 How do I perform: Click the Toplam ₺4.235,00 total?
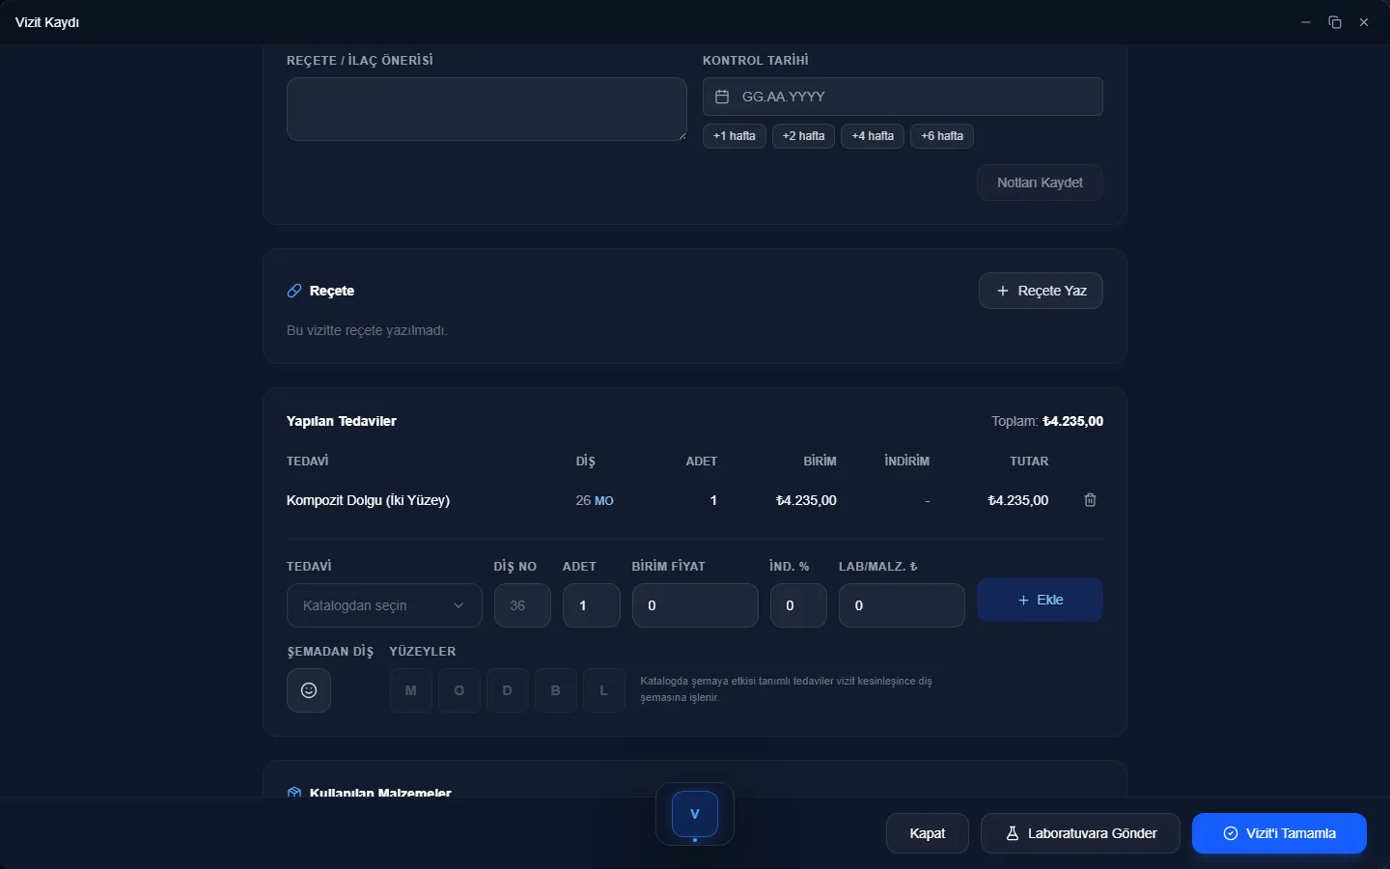pyautogui.click(x=1047, y=421)
